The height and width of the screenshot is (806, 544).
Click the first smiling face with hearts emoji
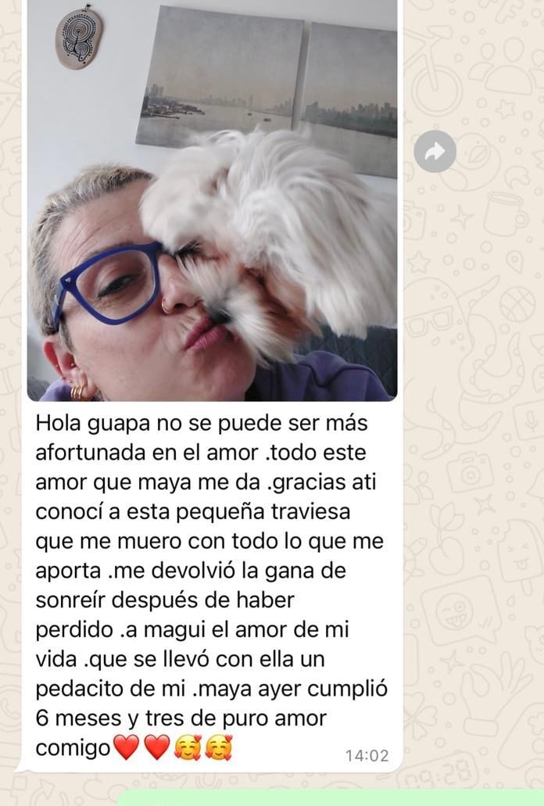(188, 747)
